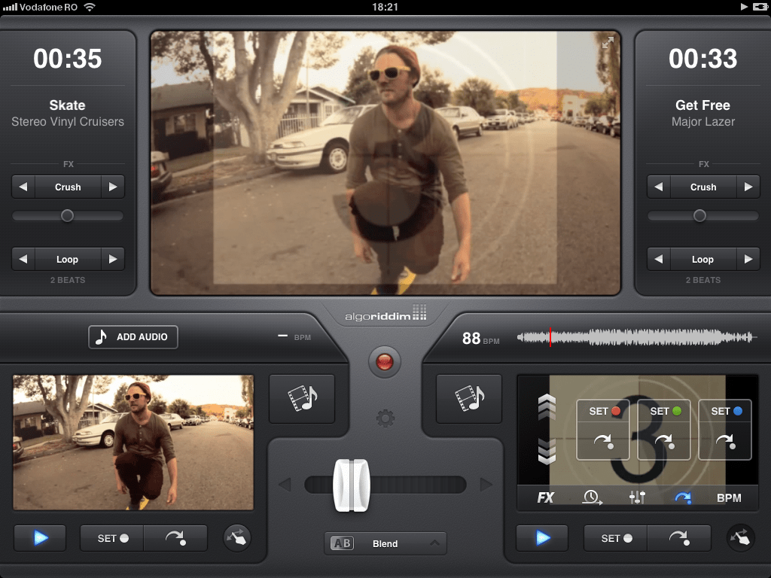Jump to red cue point
Screen dimensions: 771x578
(603, 441)
